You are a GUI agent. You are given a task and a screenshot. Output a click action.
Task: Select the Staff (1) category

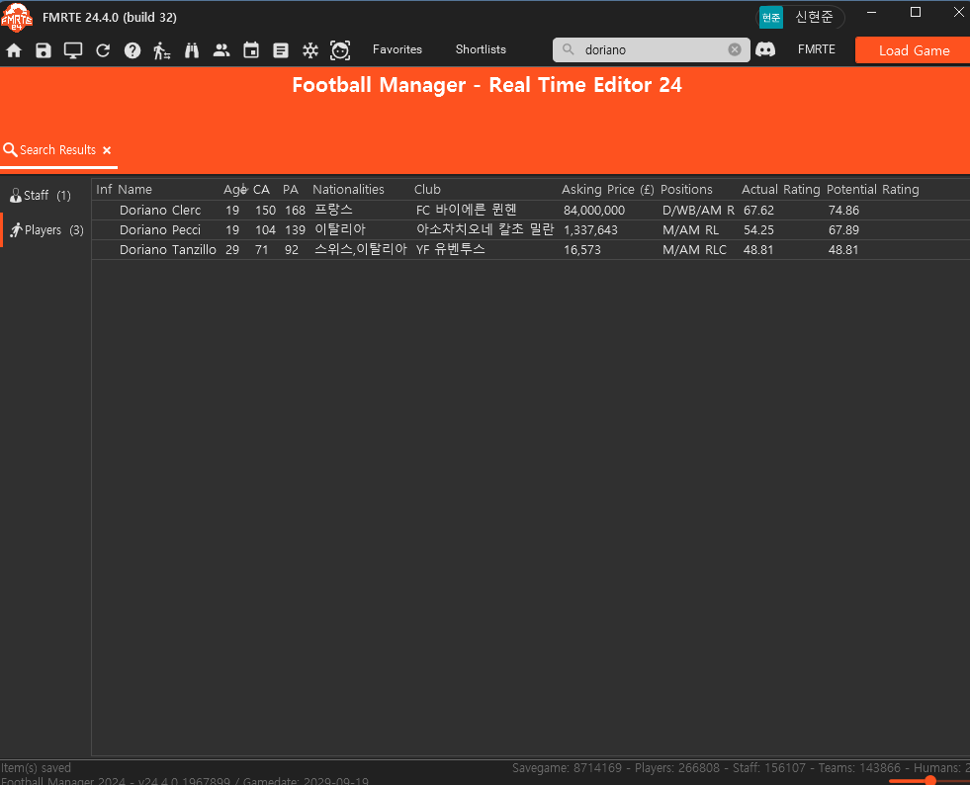point(41,196)
